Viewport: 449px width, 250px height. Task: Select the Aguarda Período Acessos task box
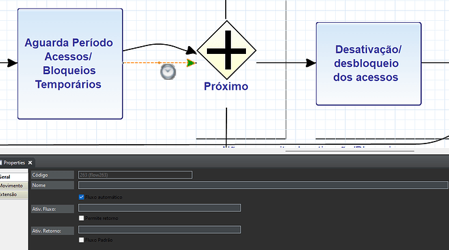70,64
